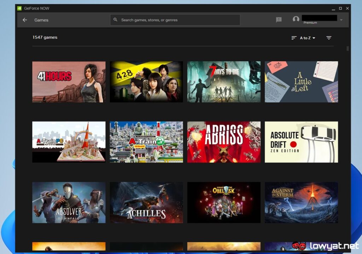Open A Little to the Left tile

(301, 82)
